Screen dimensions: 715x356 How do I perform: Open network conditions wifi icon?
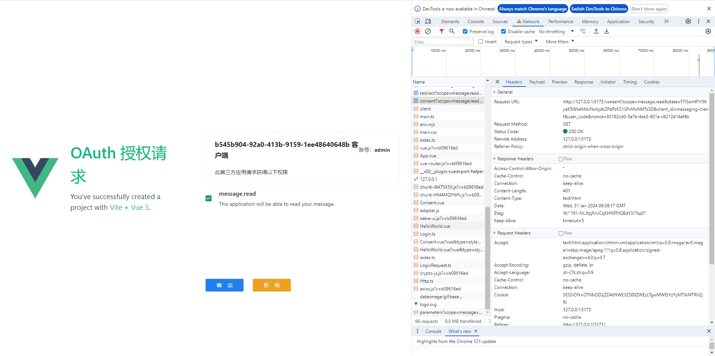[583, 31]
